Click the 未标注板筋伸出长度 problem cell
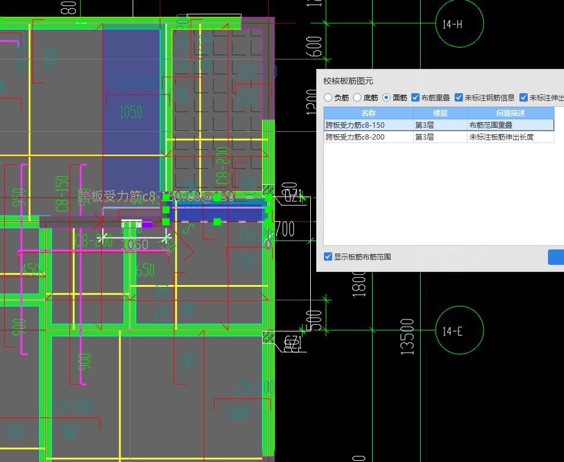Viewport: 564px width, 462px height. click(511, 137)
